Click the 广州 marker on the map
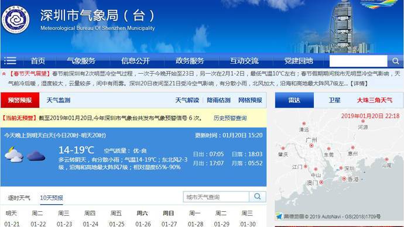 [x=311, y=146]
